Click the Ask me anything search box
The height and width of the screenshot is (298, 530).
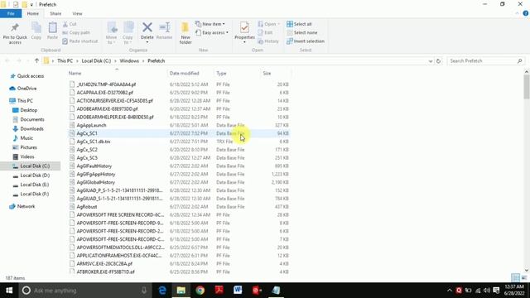pos(85,291)
